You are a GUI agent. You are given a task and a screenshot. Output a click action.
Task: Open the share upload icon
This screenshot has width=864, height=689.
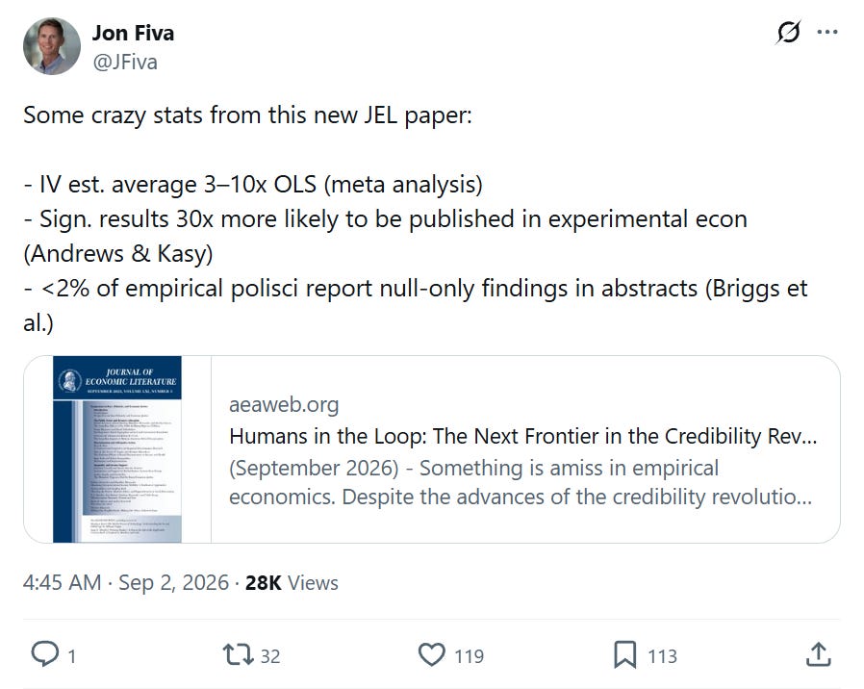pos(818,654)
